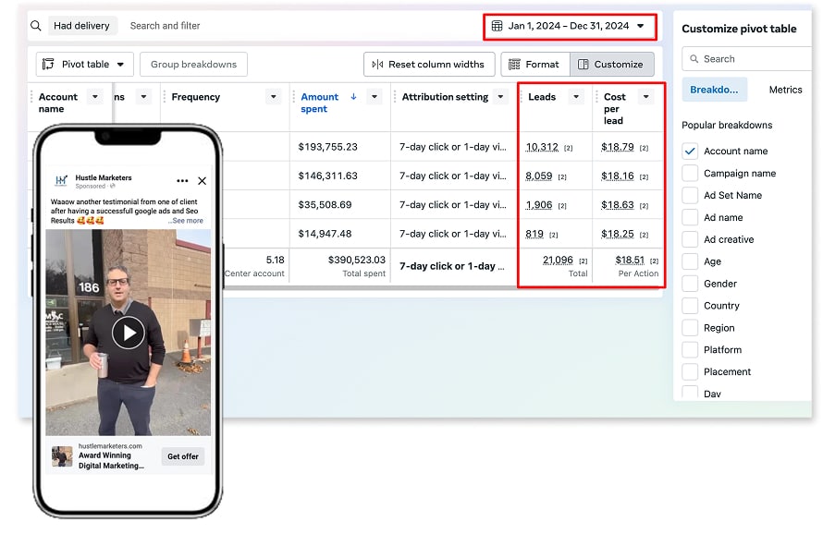The width and height of the screenshot is (823, 546).
Task: Expand the Pivot table dropdown
Action: 85,64
